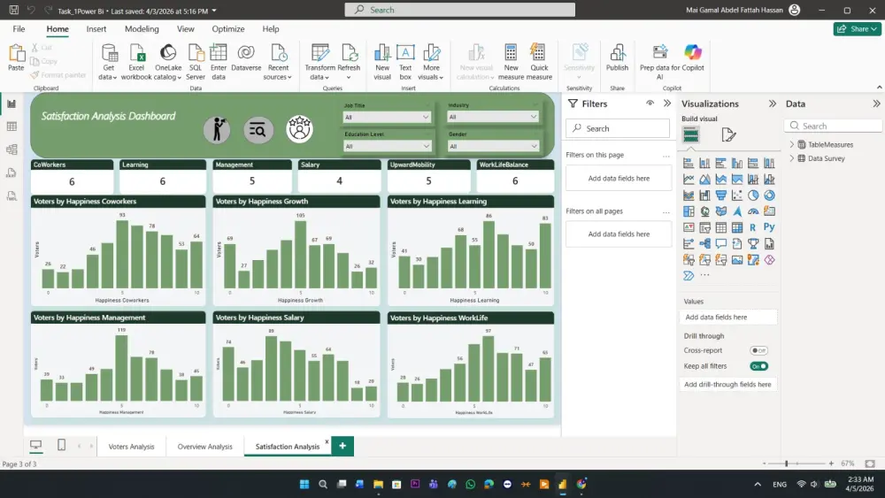Open the Insert ribbon tab
This screenshot has height=498, width=885.
pos(96,29)
